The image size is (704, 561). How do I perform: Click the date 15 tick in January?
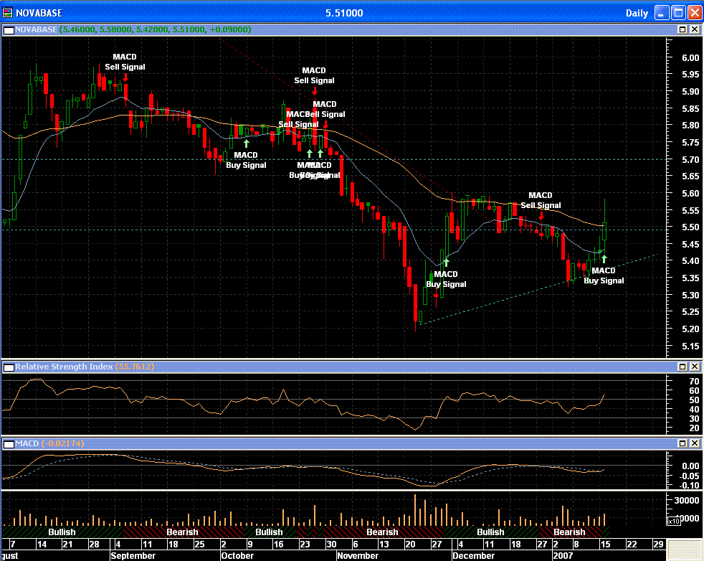[605, 544]
